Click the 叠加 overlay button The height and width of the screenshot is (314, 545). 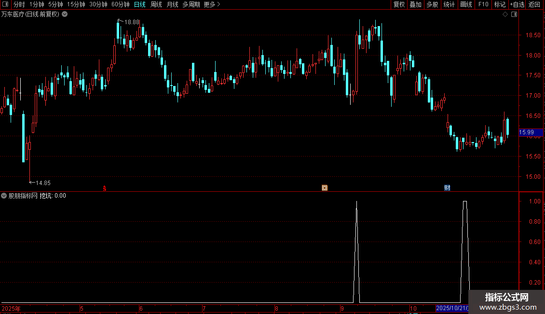tap(415, 4)
